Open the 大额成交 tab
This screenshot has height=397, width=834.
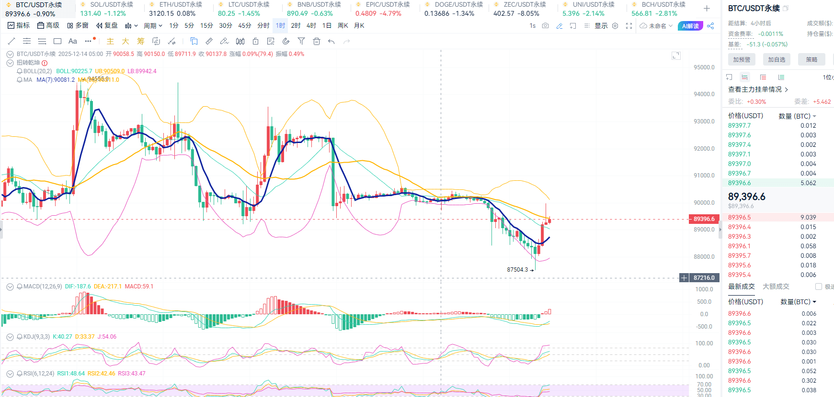tap(776, 287)
